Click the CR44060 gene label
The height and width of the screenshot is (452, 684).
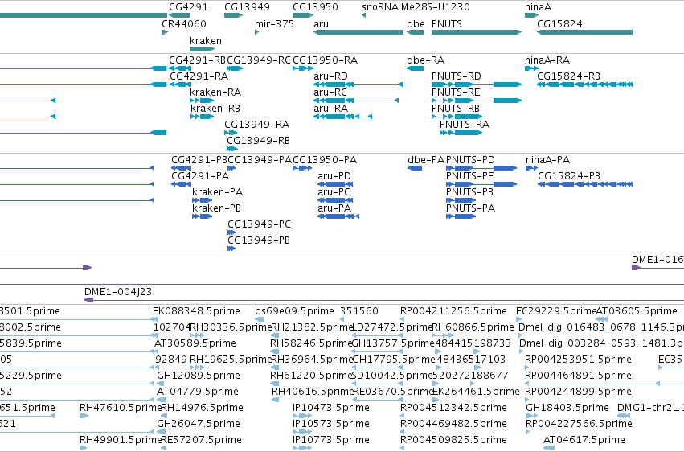coord(183,23)
